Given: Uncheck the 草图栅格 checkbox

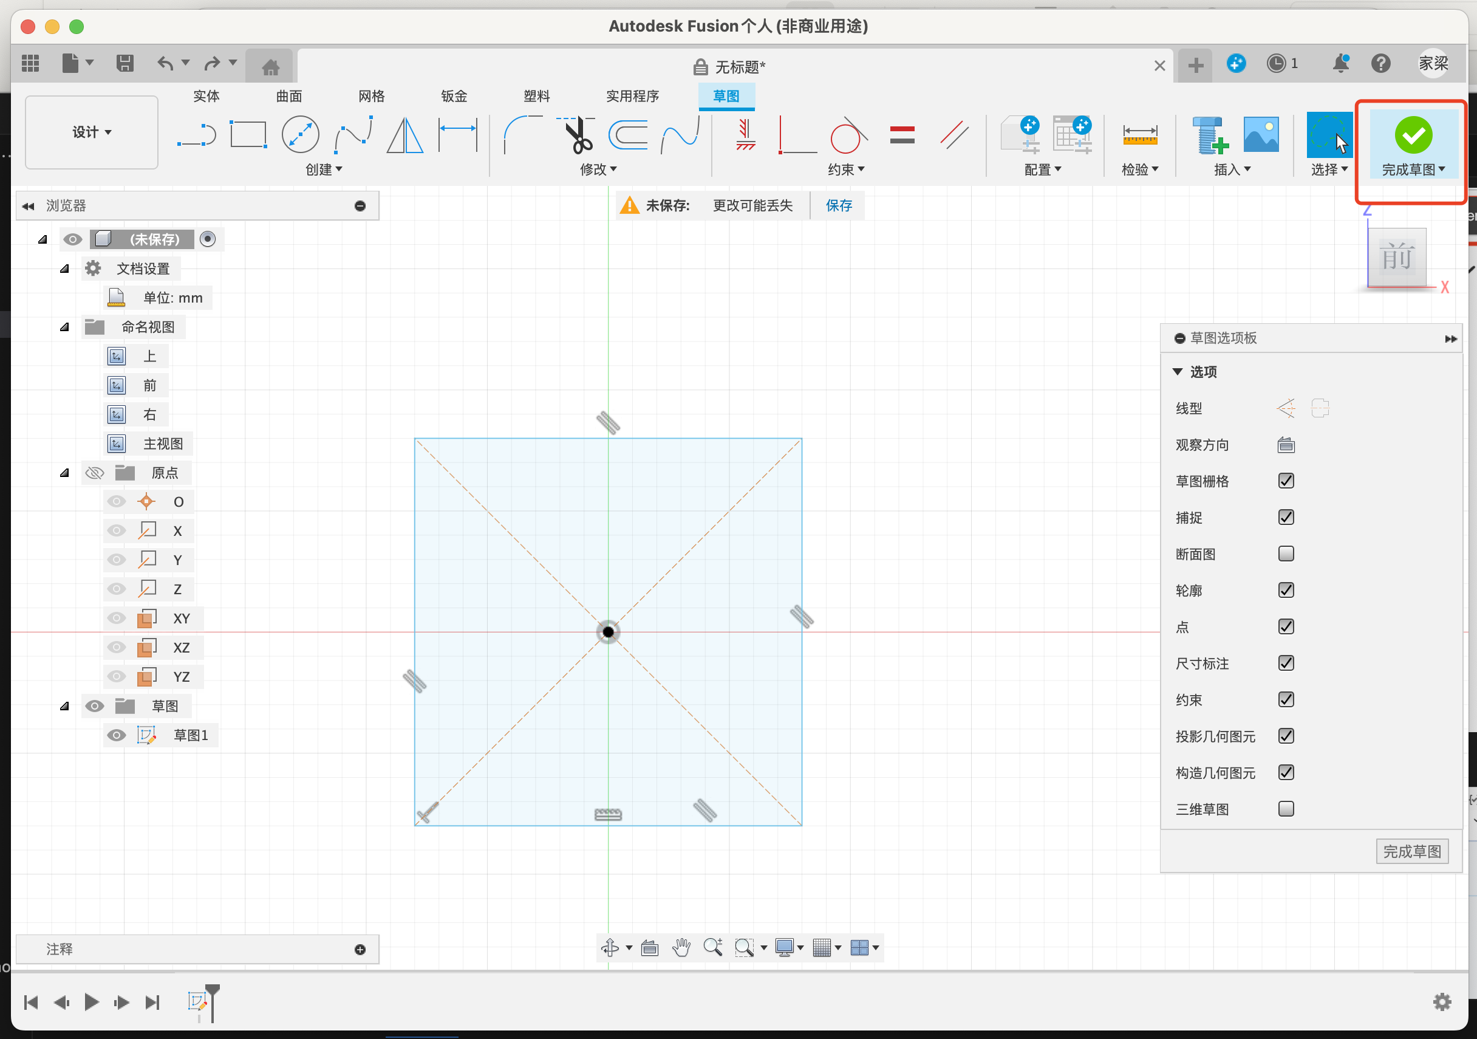Looking at the screenshot, I should [x=1286, y=481].
